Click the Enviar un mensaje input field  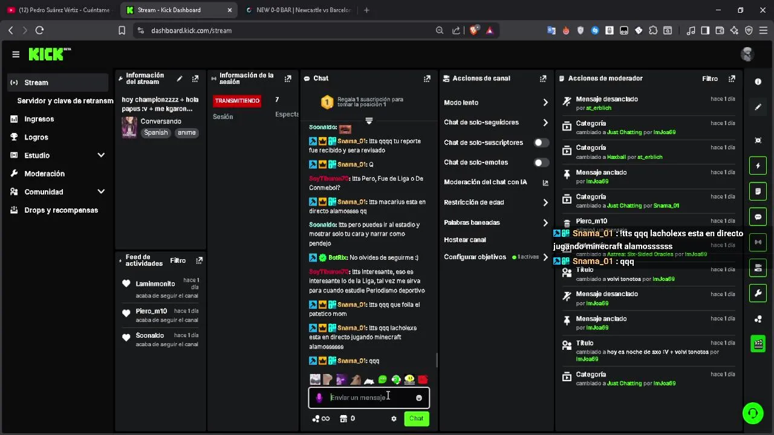[x=370, y=398]
